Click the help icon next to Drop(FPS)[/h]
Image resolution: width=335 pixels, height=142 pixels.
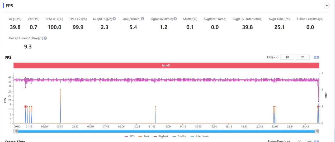coord(114,19)
